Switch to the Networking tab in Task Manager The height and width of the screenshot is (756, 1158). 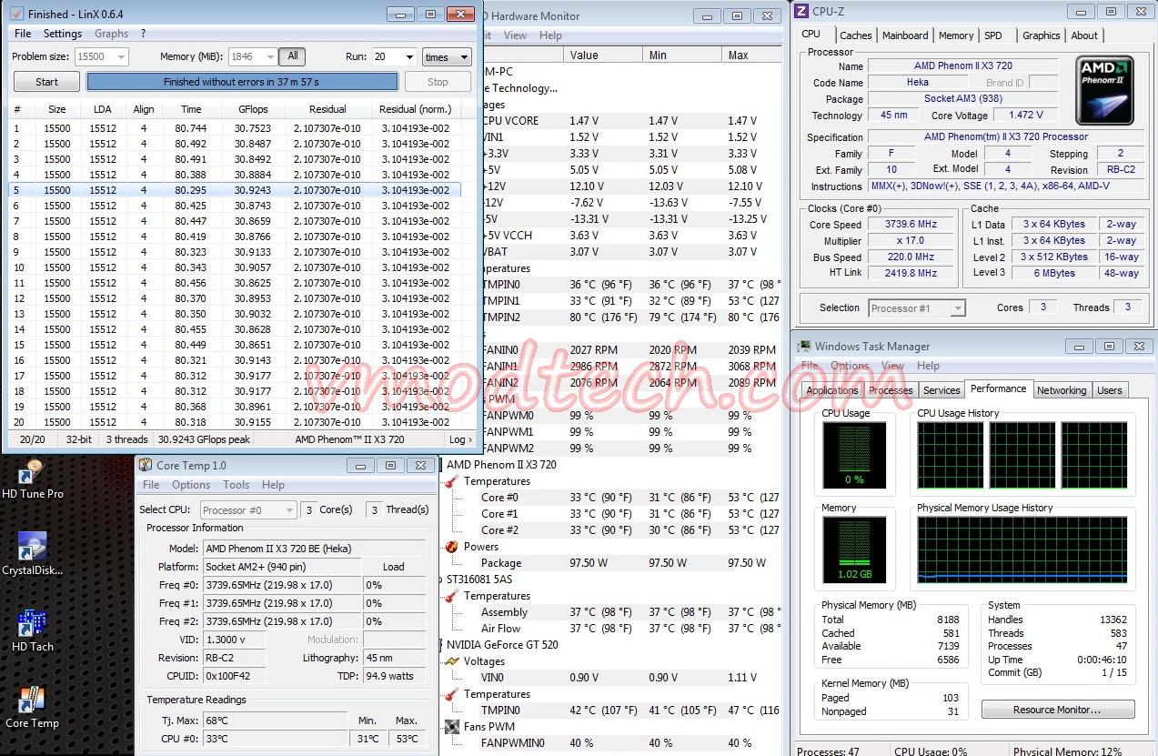click(1062, 390)
